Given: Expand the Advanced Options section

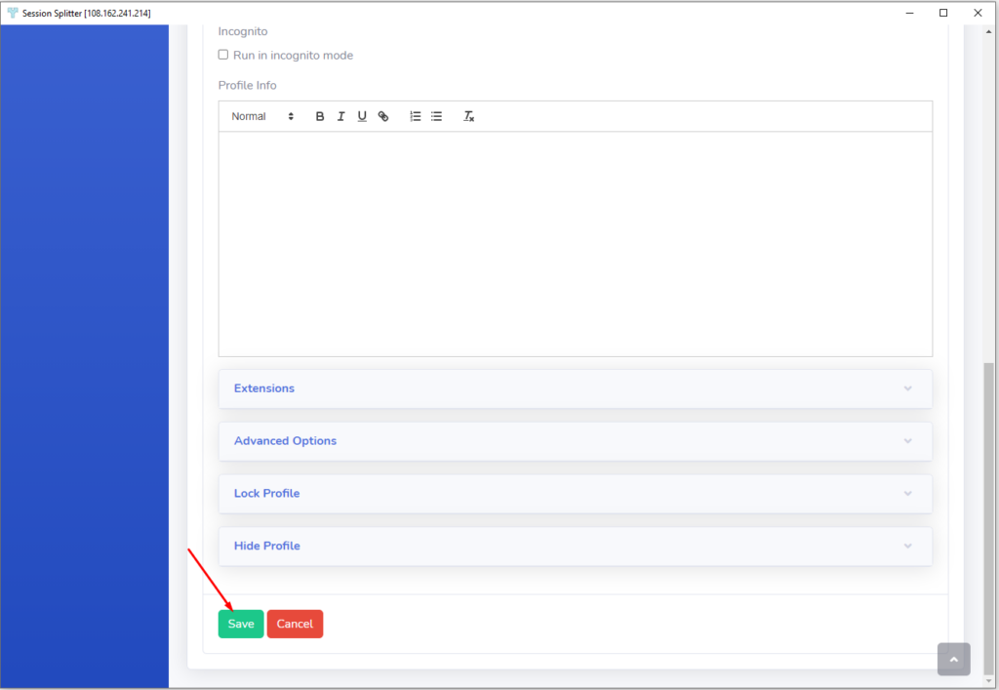Looking at the screenshot, I should (576, 441).
